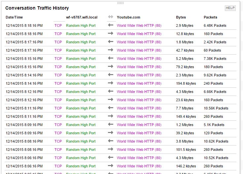Click TCP link in 10.52K Packets row
This screenshot has width=243, height=174.
58,158
